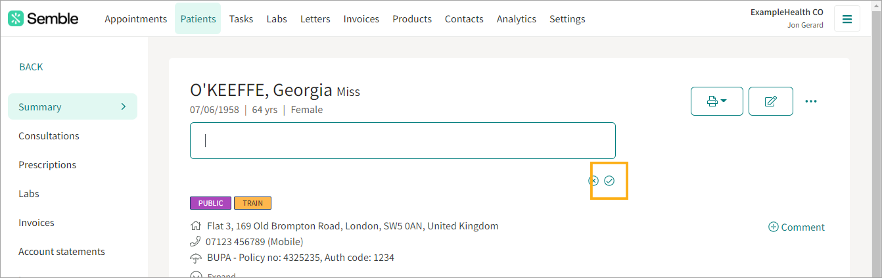The height and width of the screenshot is (278, 882).
Task: Expand the Summary sidebar chevron
Action: (124, 106)
